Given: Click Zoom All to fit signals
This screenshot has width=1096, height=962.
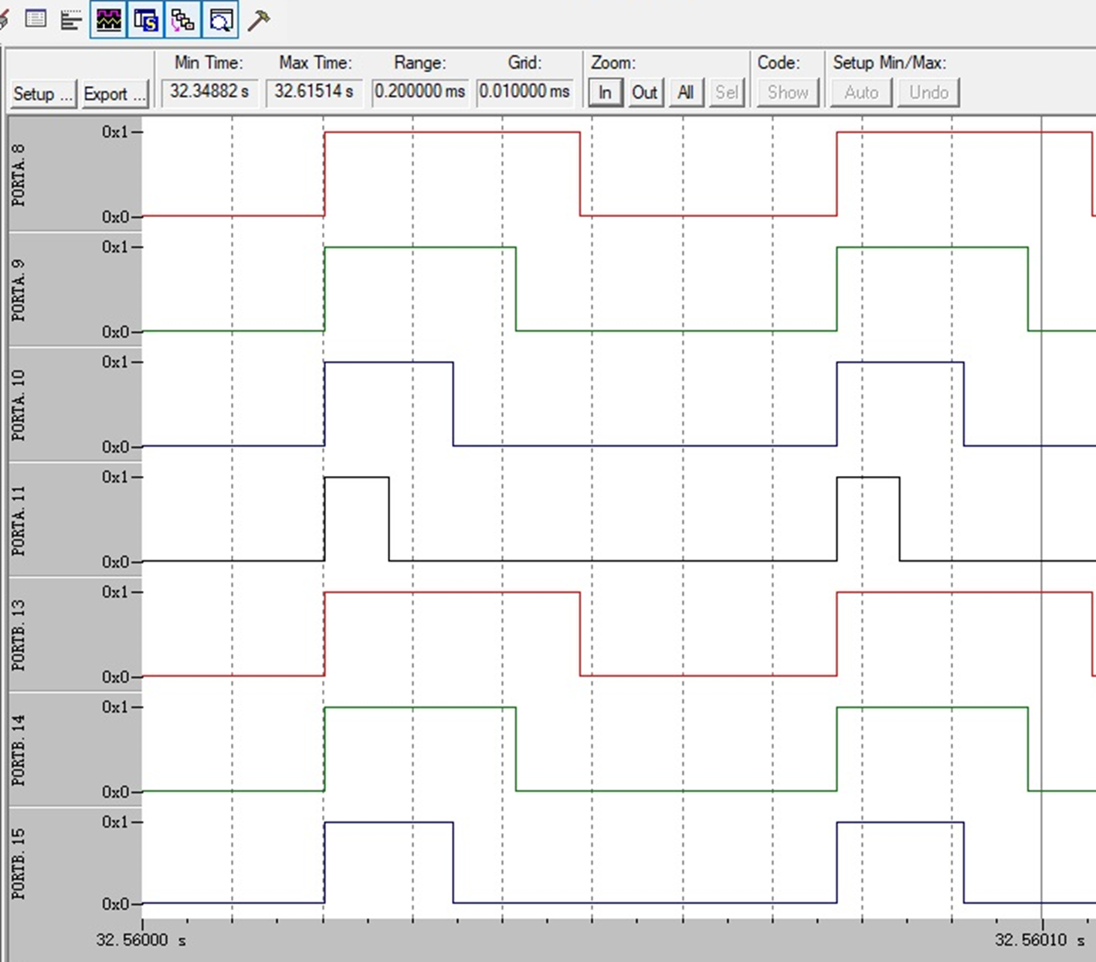Looking at the screenshot, I should point(685,93).
